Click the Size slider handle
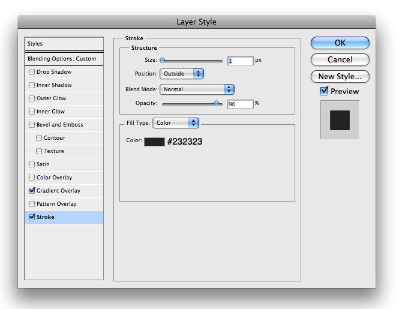This screenshot has width=396, height=309. [163, 60]
